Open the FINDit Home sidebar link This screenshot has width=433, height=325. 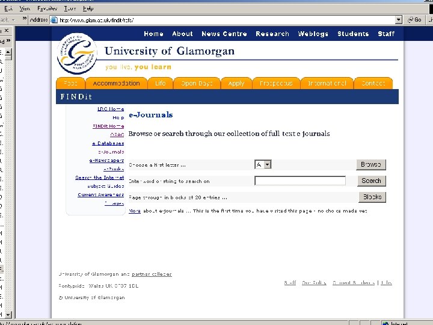(108, 126)
